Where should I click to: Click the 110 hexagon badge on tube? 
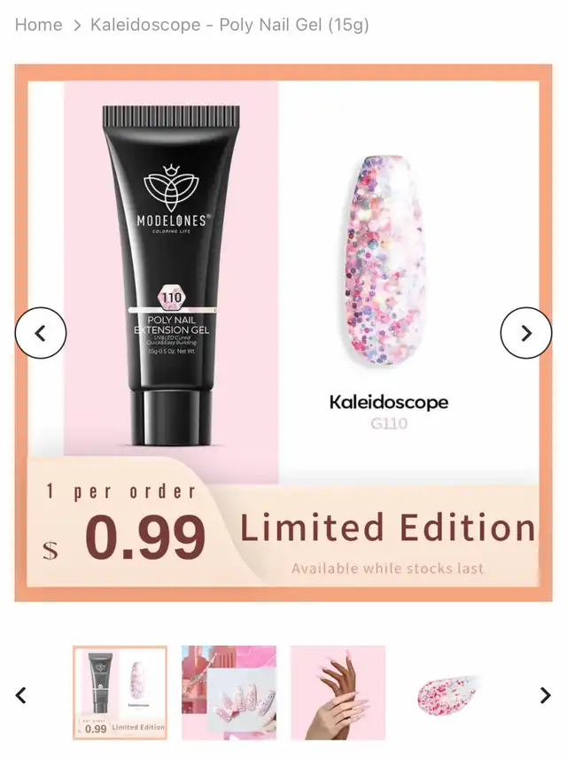171,298
